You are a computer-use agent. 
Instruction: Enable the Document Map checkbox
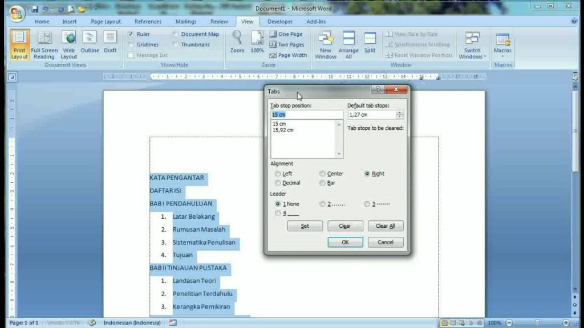pos(176,34)
